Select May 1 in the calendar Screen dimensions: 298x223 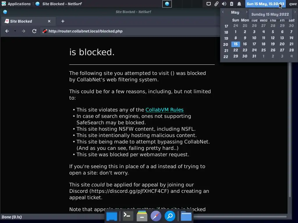[x=235, y=32]
